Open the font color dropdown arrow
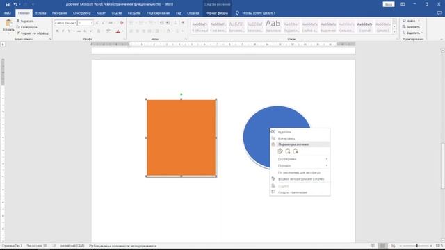This screenshot has height=250, width=445. click(122, 31)
